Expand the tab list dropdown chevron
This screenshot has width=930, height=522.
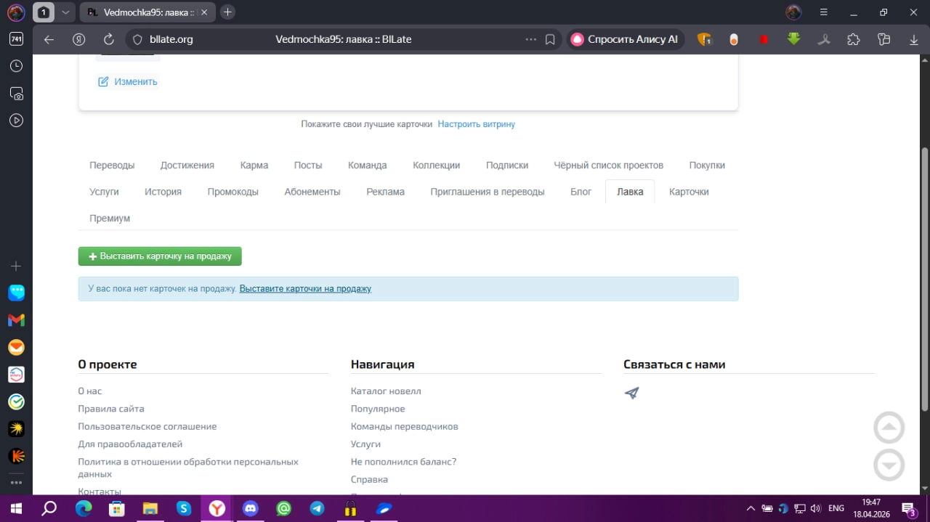[65, 12]
